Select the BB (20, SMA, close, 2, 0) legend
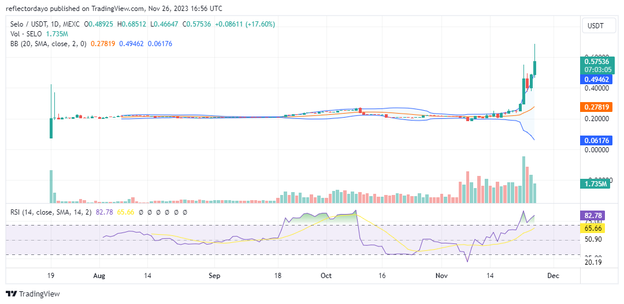Screen dimensions: 624x304 (48, 44)
